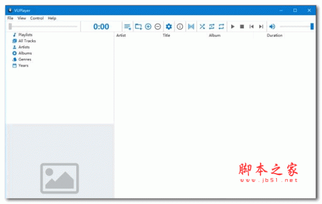Add files with the plus circle icon
This screenshot has height=204, width=322.
148,27
